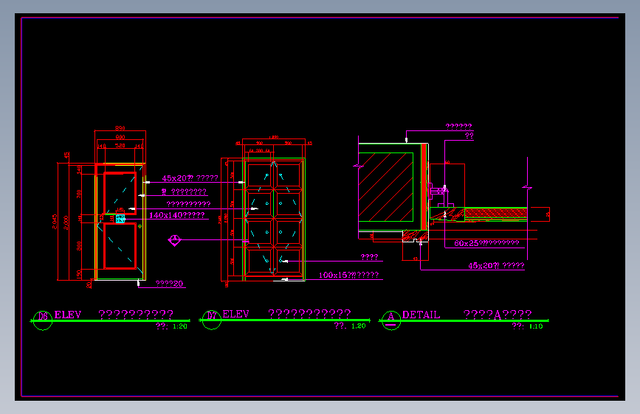Click the circled A detail marker
The image size is (640, 414).
[x=391, y=320]
